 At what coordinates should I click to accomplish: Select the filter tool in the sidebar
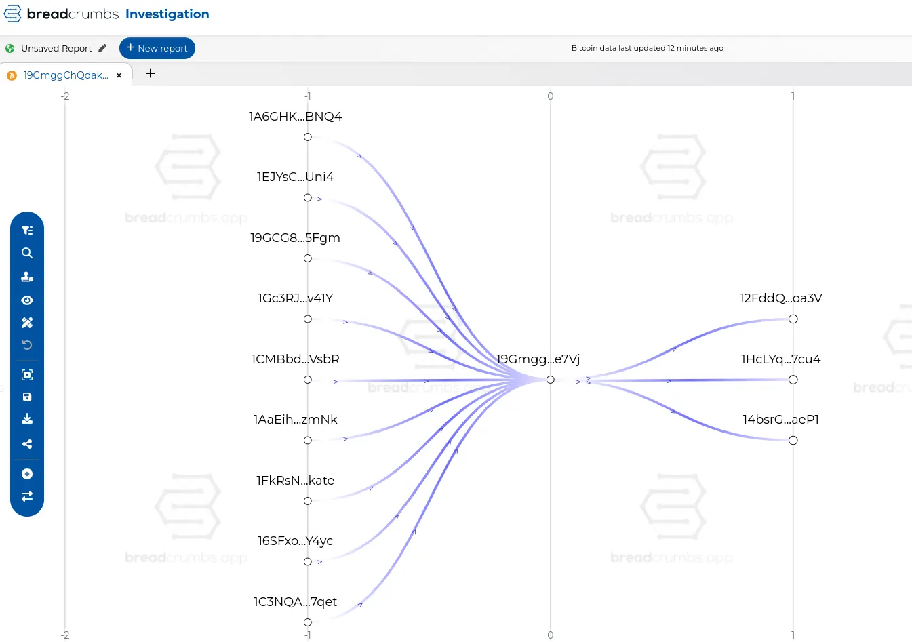coord(27,230)
